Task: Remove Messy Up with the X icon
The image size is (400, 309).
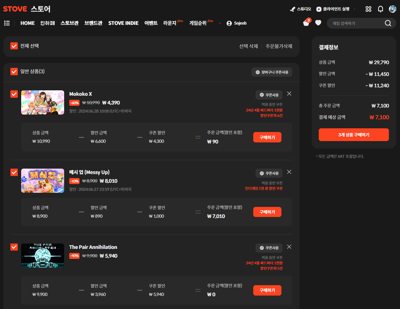Action: click(289, 172)
